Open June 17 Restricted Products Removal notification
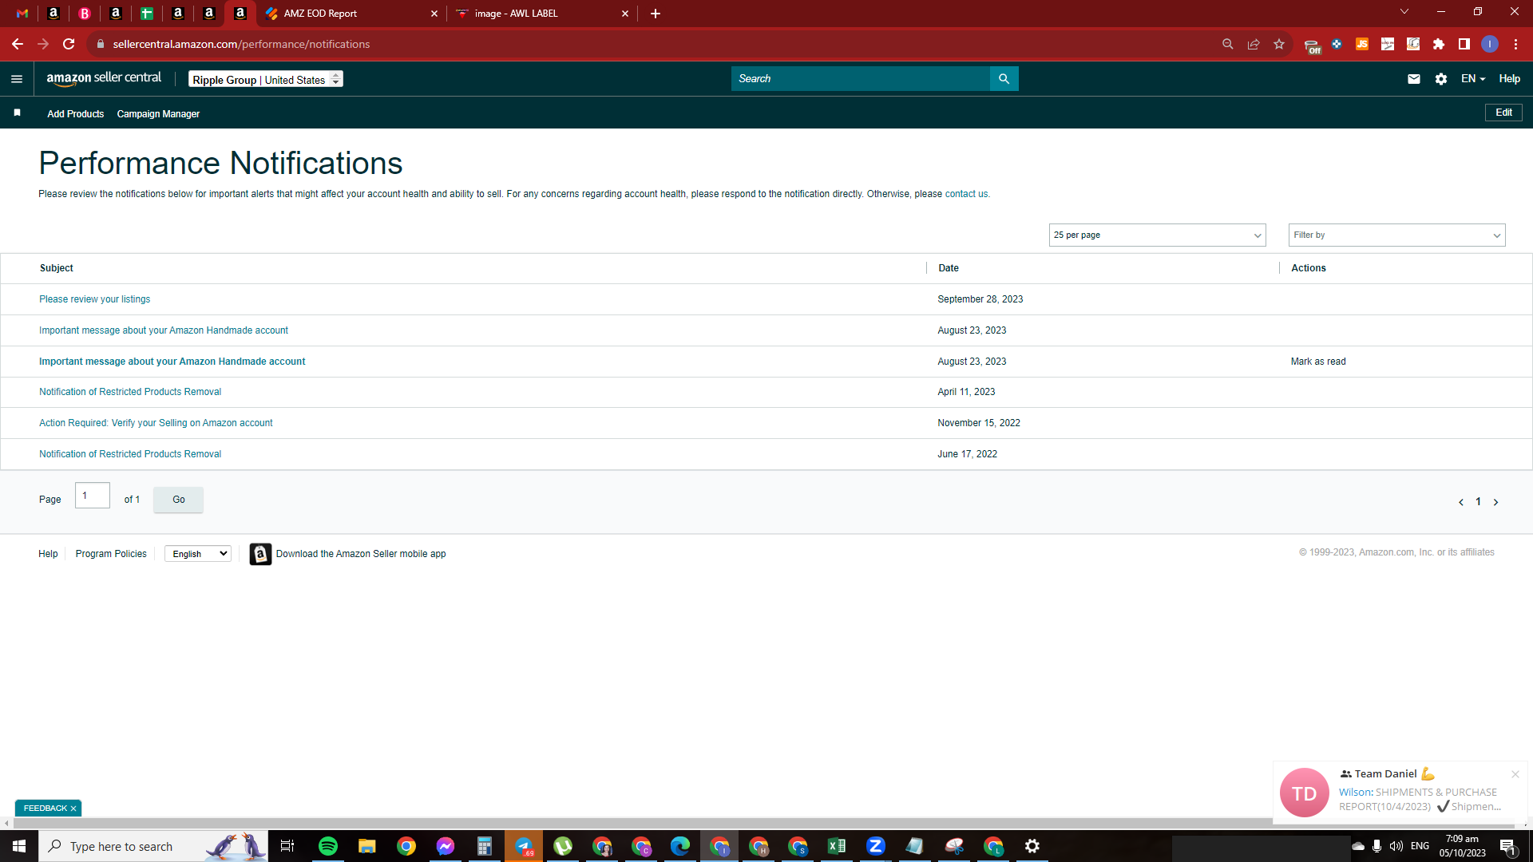 (x=130, y=454)
